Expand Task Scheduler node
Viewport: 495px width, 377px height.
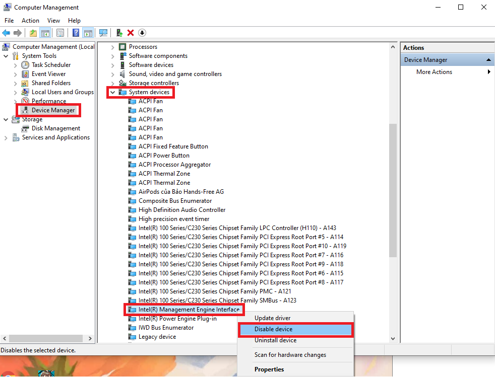tap(16, 65)
